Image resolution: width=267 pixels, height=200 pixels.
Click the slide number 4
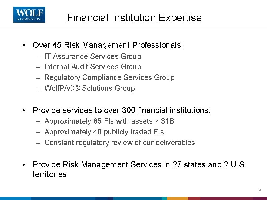[260, 190]
